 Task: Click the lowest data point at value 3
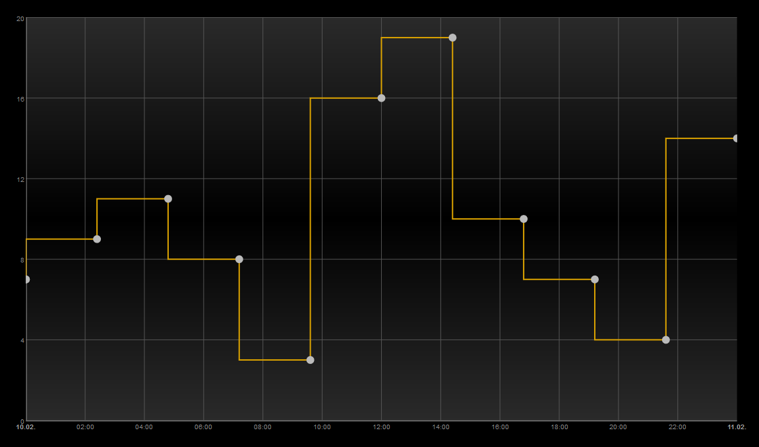[311, 360]
